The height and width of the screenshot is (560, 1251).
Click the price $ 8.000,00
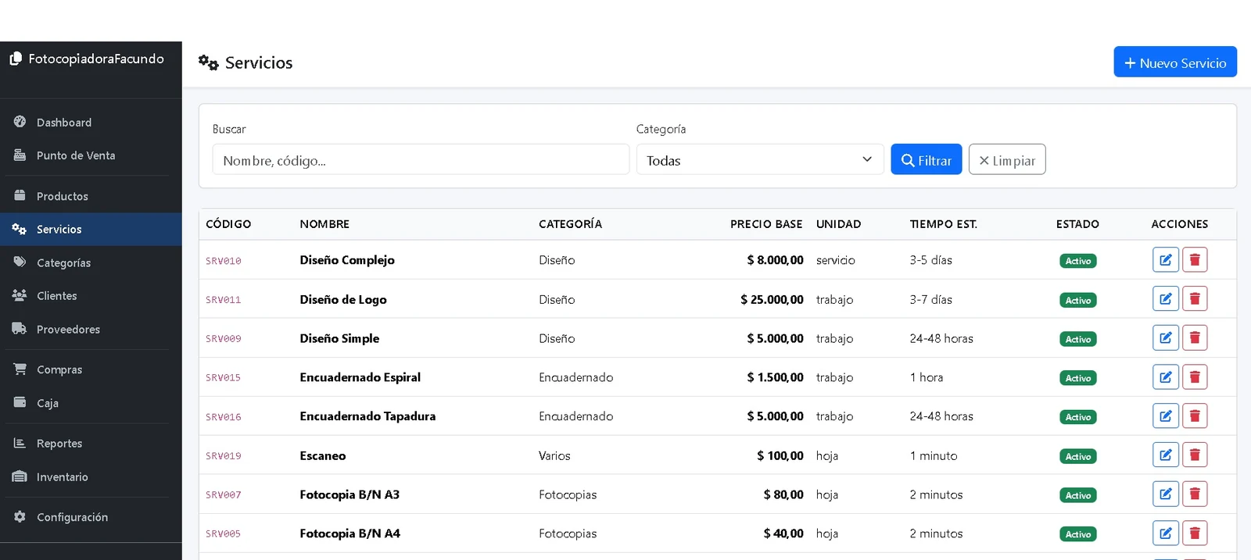[x=775, y=260]
